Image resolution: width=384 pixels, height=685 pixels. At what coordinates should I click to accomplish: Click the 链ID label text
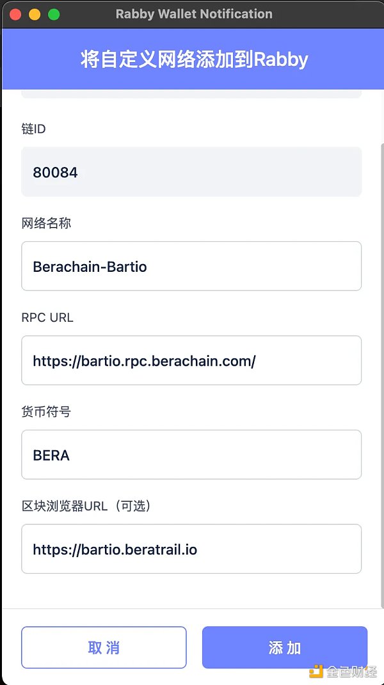33,129
